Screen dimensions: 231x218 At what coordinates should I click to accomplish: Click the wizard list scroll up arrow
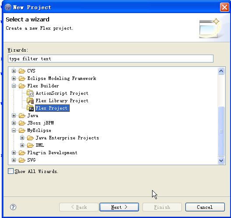[x=221, y=71]
